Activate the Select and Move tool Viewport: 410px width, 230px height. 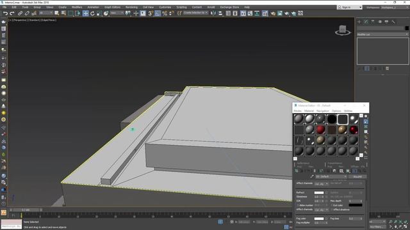85,13
